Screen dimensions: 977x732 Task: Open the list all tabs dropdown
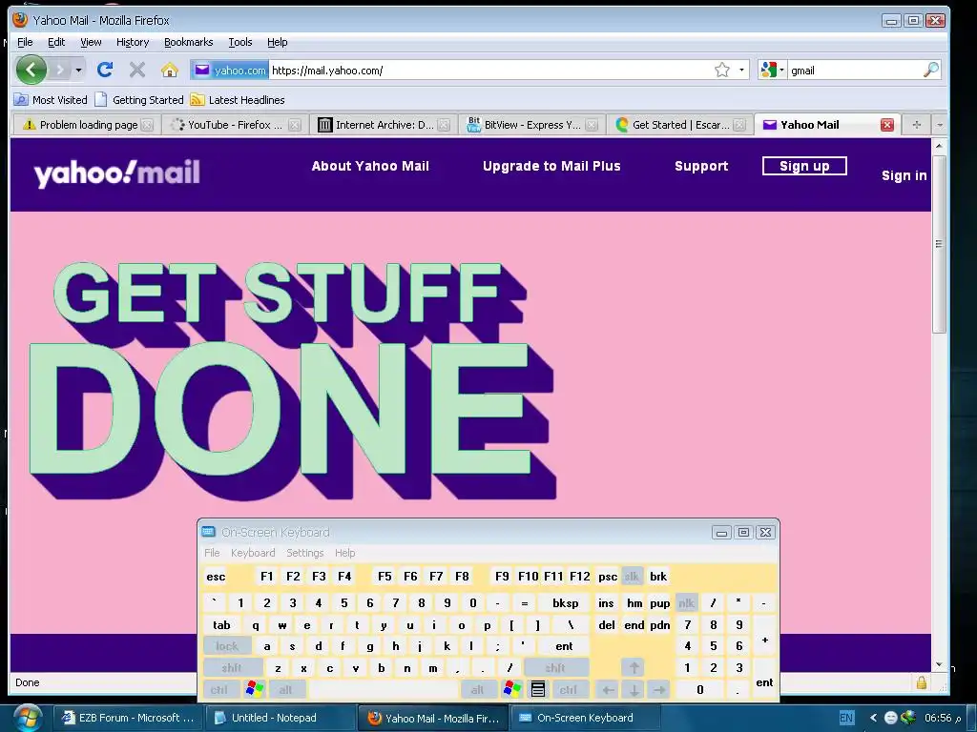(940, 125)
